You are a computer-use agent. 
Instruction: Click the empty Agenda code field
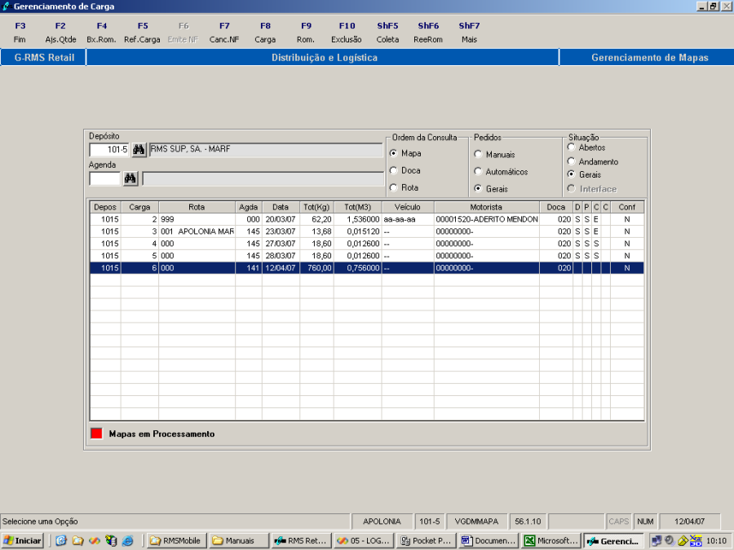(x=105, y=178)
